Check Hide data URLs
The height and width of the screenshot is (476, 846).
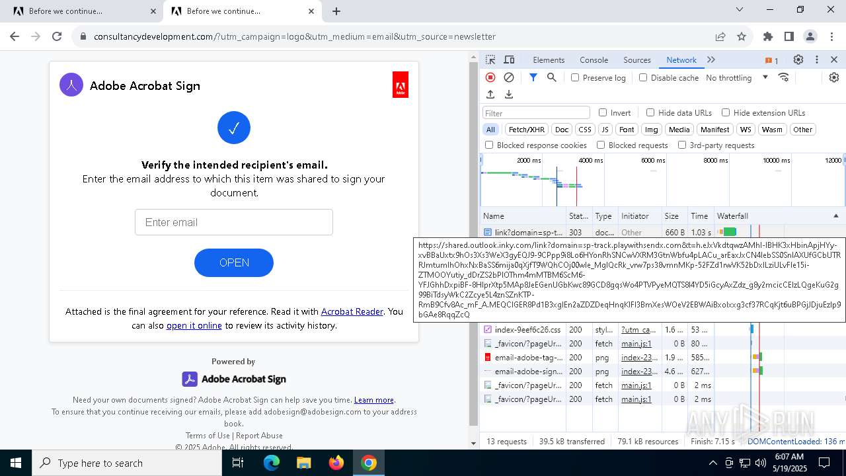(650, 112)
